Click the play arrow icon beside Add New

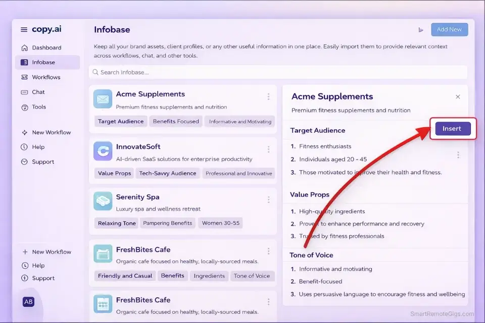pos(421,29)
